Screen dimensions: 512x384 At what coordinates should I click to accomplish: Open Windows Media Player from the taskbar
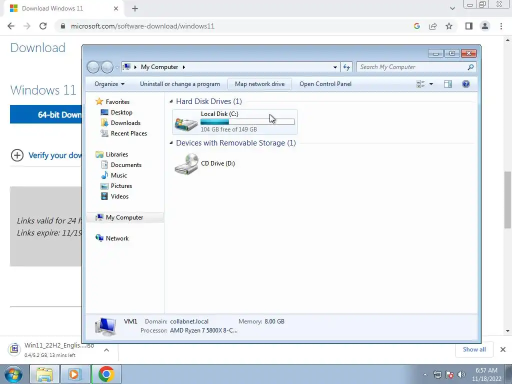(74, 374)
